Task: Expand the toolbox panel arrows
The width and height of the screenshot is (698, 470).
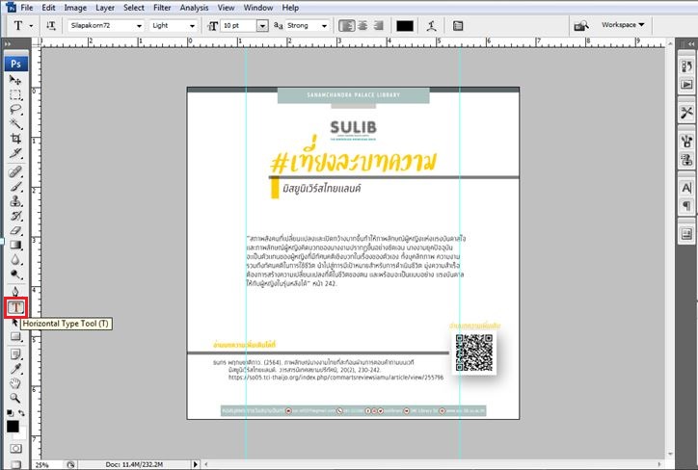Action: (x=8, y=44)
